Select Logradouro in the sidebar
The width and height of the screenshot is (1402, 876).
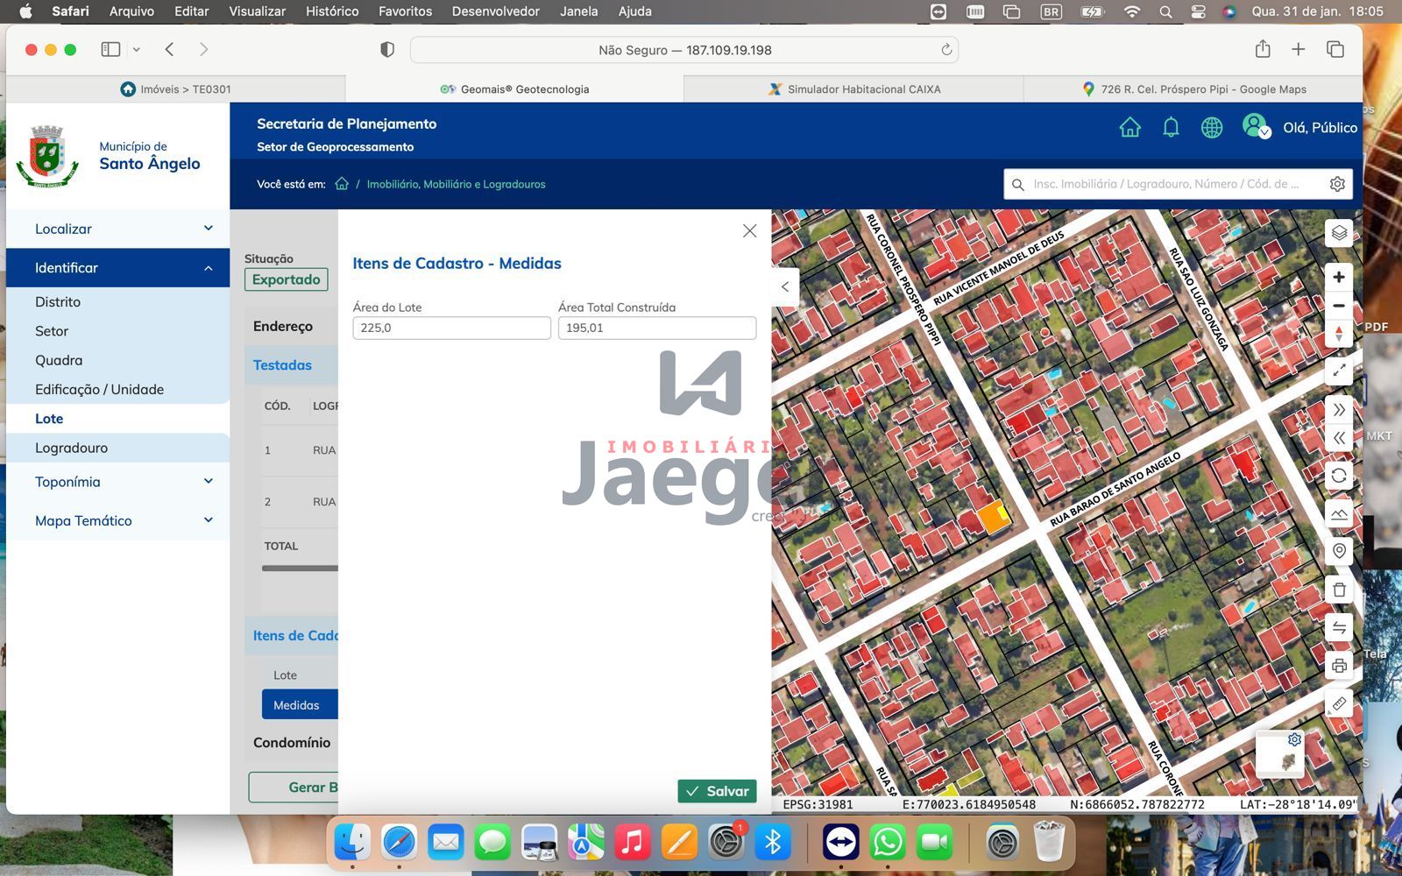point(71,448)
